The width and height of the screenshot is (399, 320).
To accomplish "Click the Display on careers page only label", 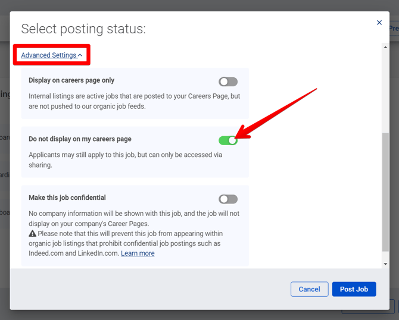I will [71, 80].
